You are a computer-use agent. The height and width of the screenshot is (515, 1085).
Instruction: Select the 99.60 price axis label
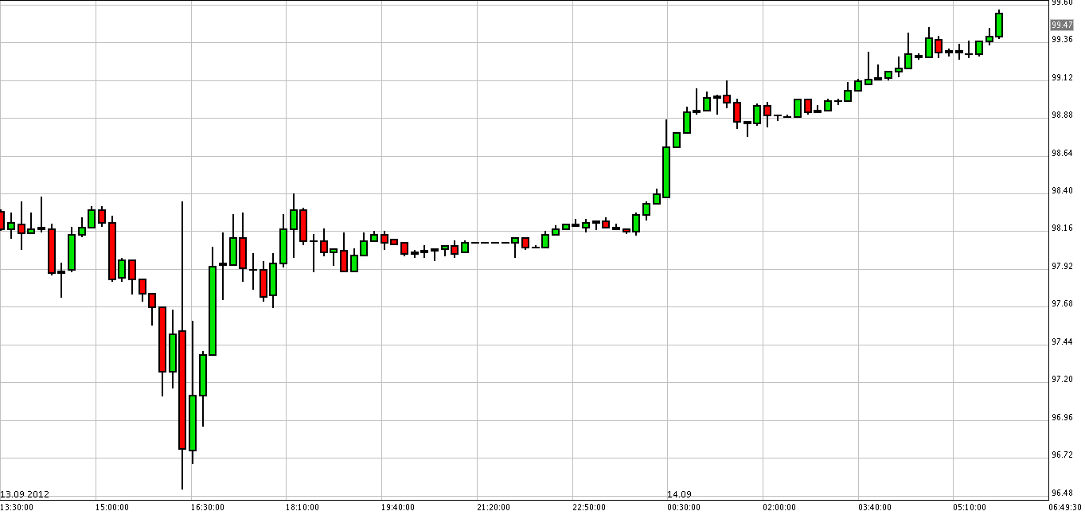coord(1062,3)
